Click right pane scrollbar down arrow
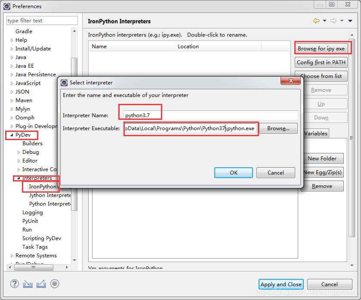Screen dimensions: 361x300 [352, 266]
